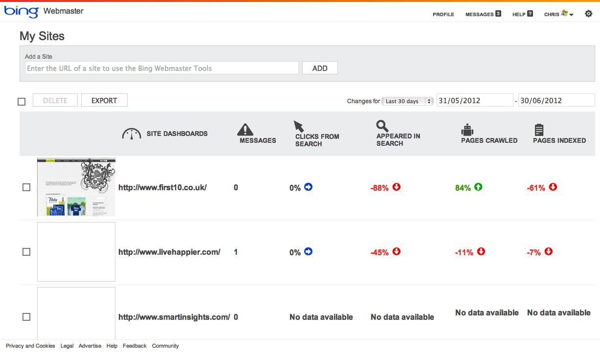The width and height of the screenshot is (600, 355).
Task: Open the Last 30 days dropdown
Action: (407, 101)
